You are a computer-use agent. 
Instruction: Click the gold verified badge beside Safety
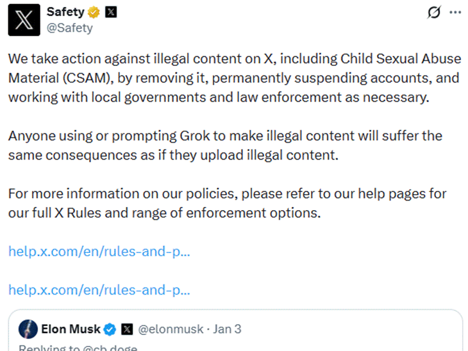[94, 12]
